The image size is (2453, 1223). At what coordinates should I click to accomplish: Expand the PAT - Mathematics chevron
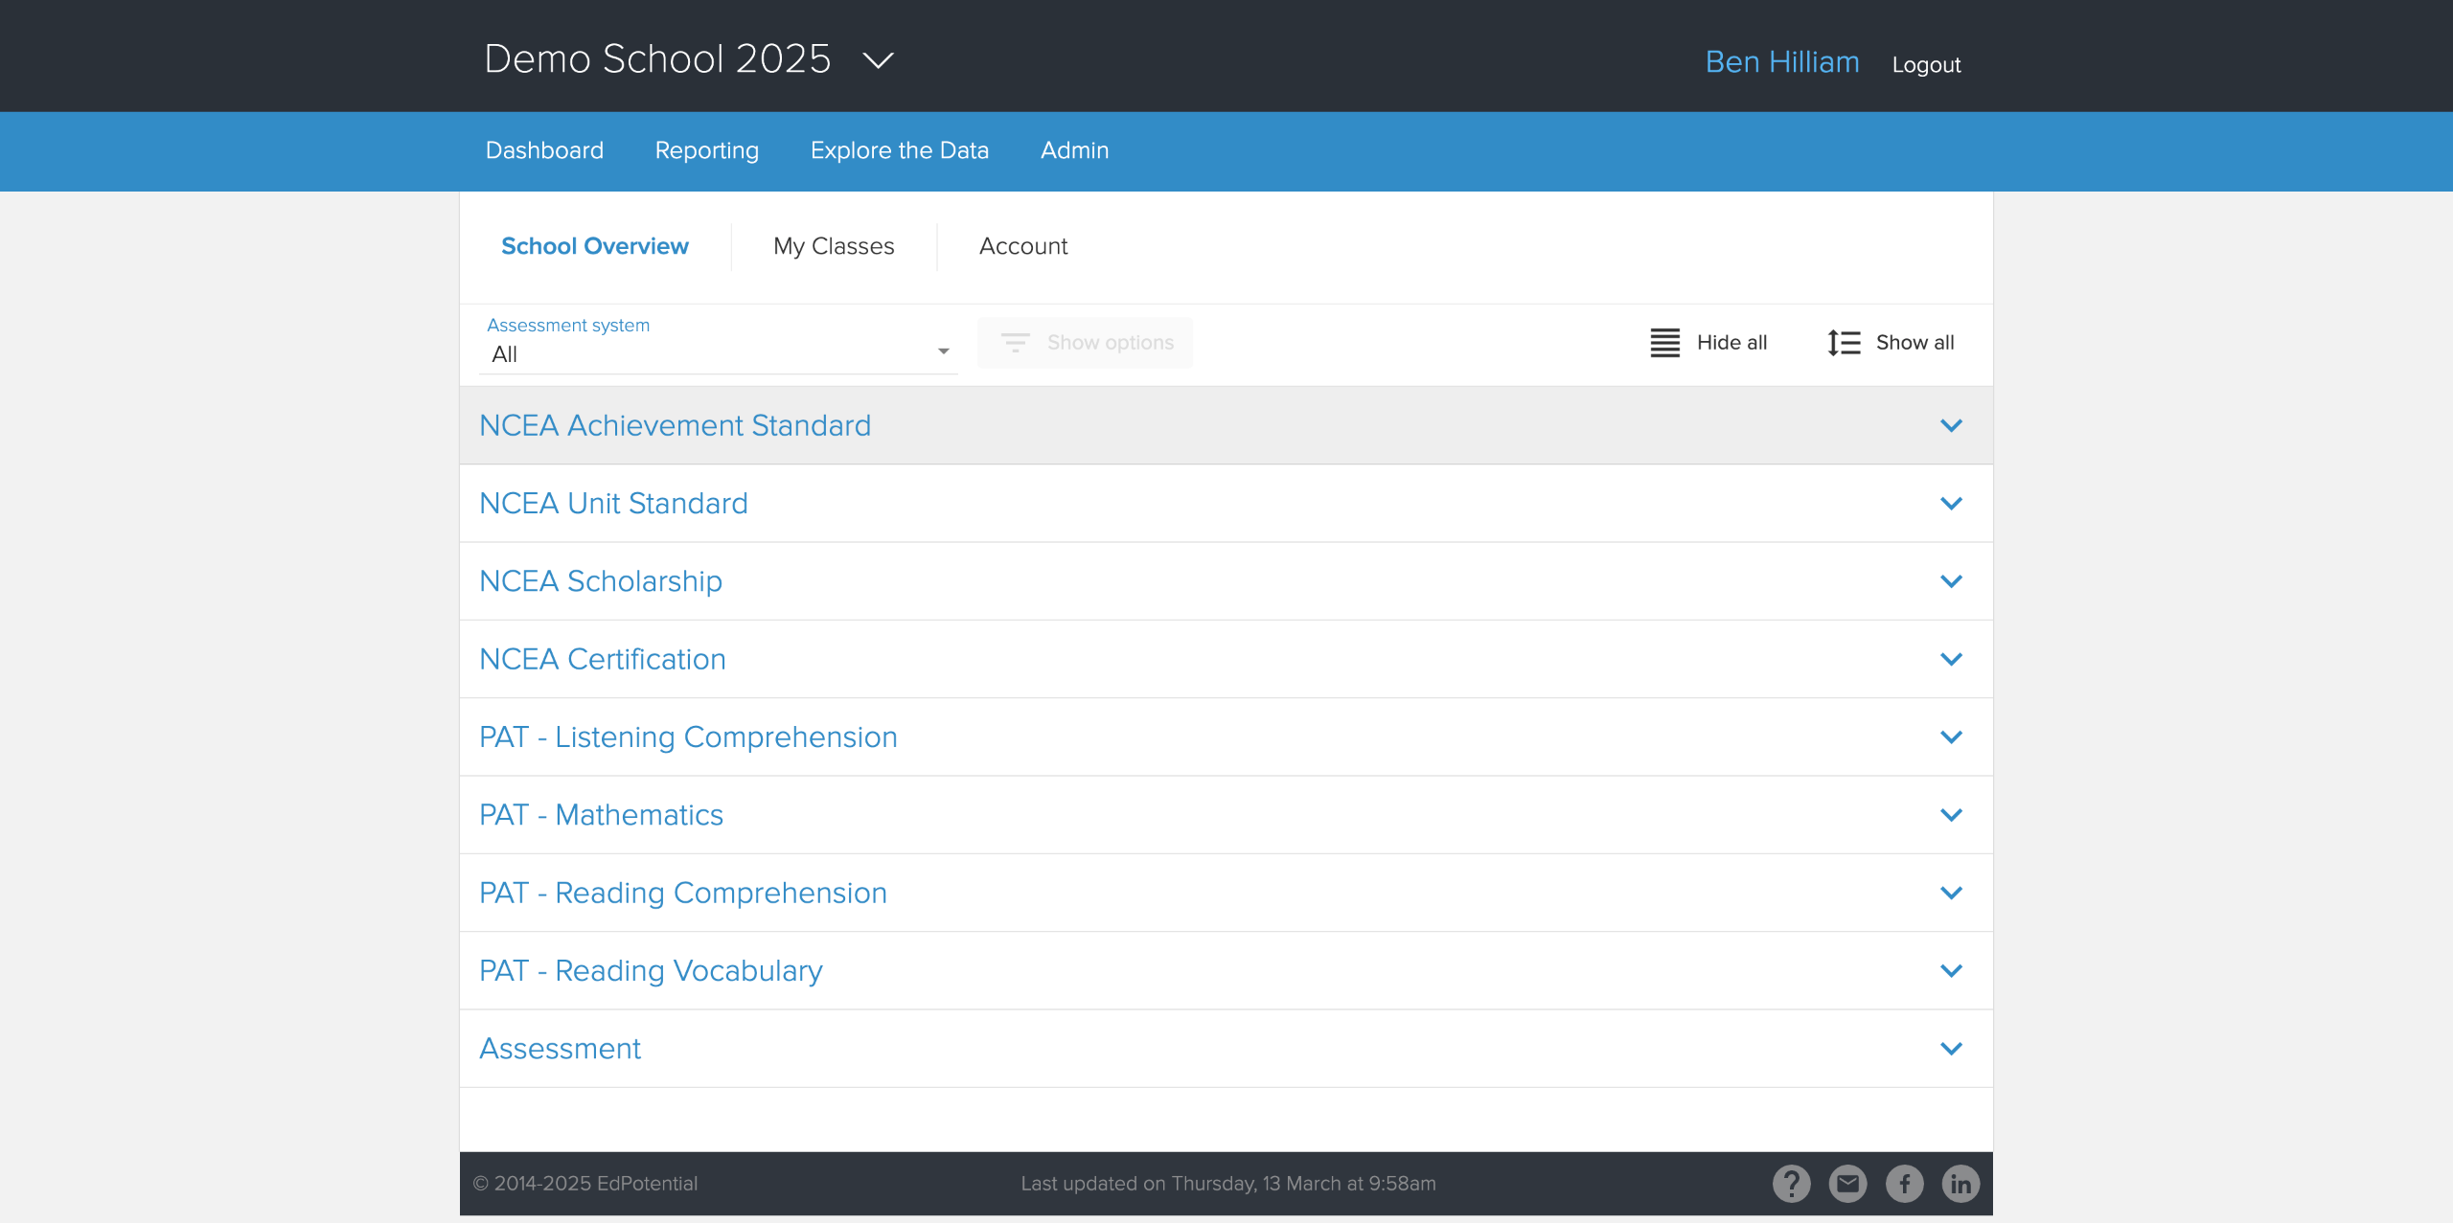tap(1951, 815)
